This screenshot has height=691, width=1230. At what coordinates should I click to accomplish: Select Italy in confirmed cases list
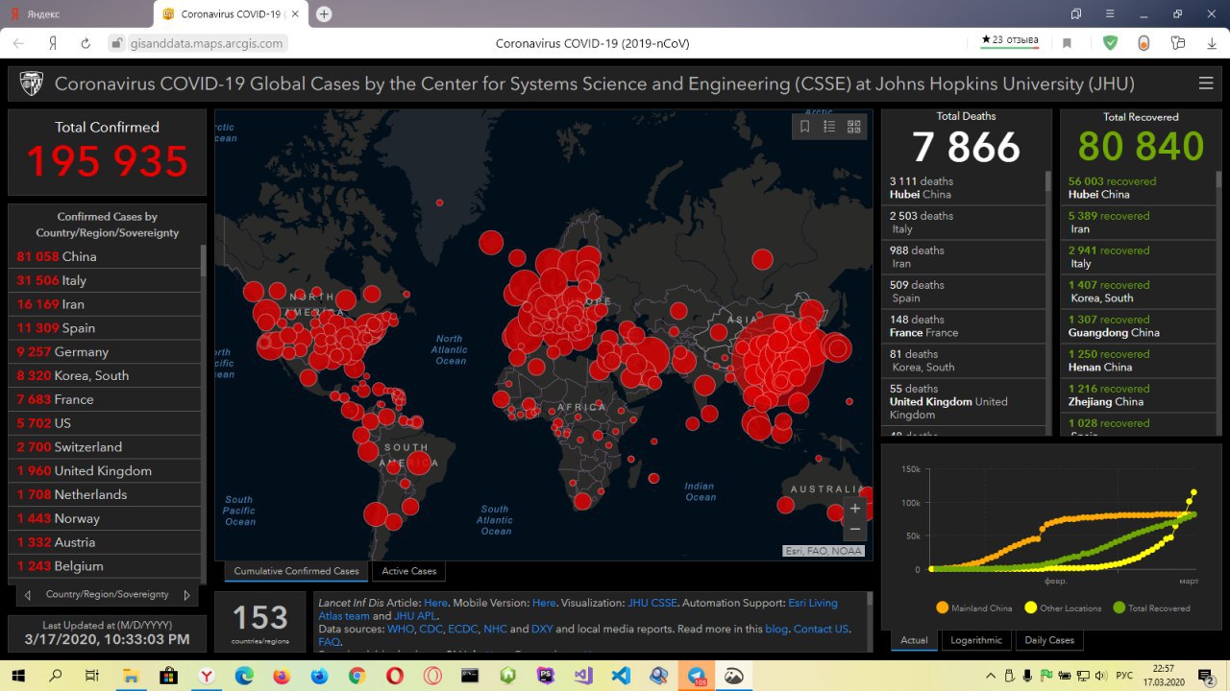[x=105, y=280]
